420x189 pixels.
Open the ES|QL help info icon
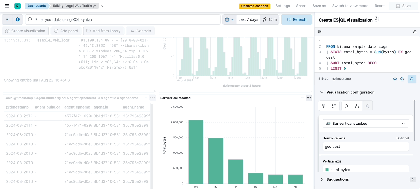click(x=415, y=32)
